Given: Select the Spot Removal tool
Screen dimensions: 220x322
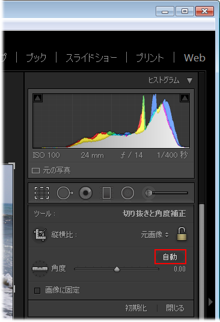Looking at the screenshot, I should [65, 193].
